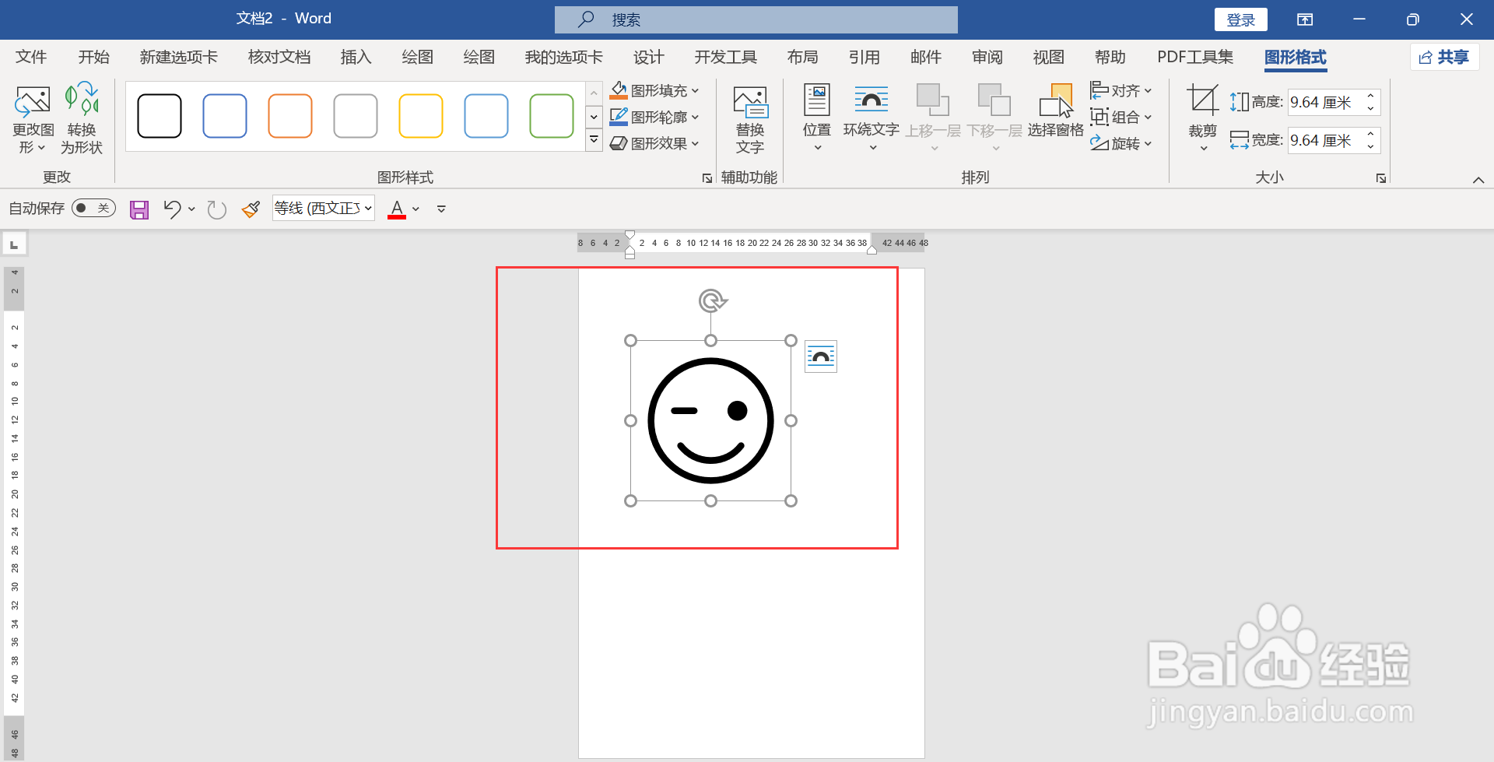The height and width of the screenshot is (762, 1494).
Task: Select the blue outline graphic style
Action: coord(225,116)
